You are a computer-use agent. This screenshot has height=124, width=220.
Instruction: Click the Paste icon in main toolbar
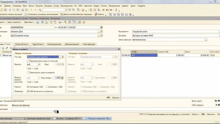[x=18, y=10]
